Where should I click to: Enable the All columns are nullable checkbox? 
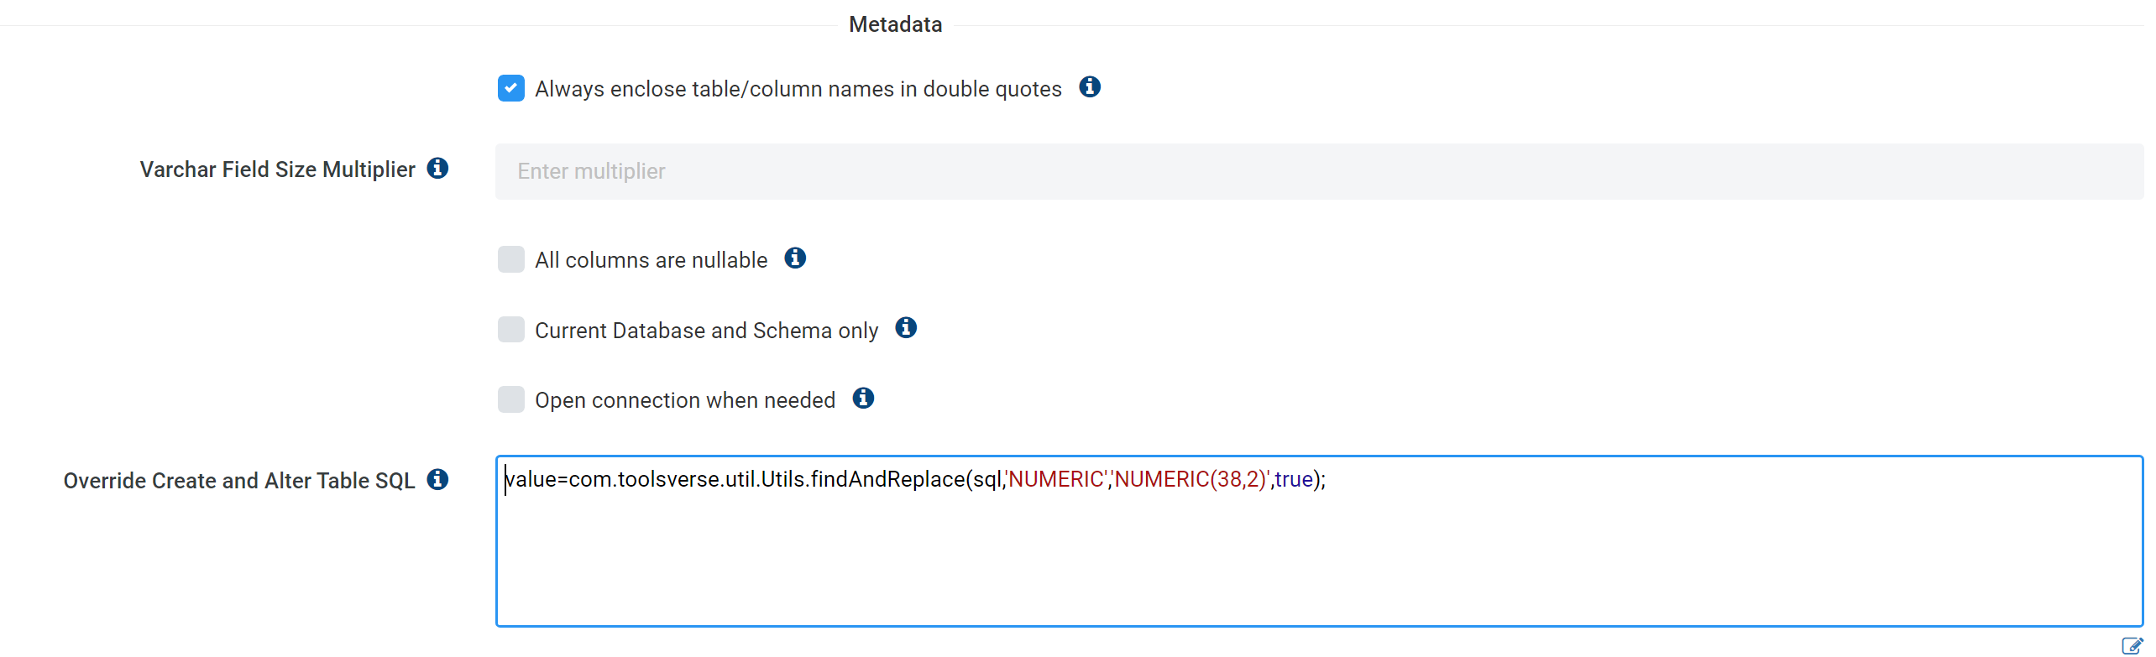click(511, 259)
